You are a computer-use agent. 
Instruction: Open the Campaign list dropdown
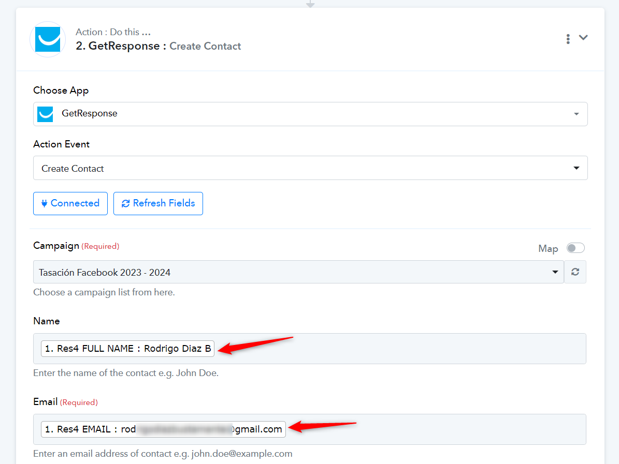coord(298,272)
